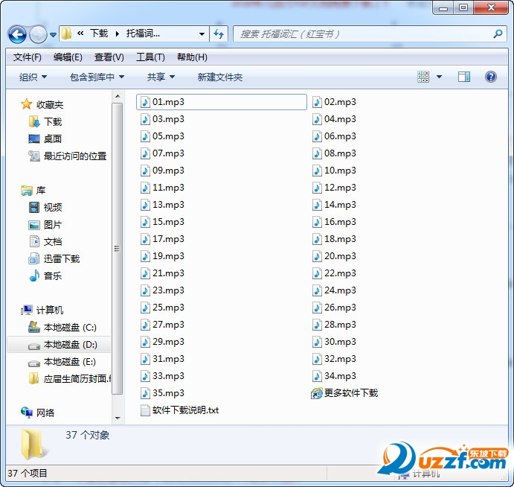Screen dimensions: 514x487
Task: Select file 10.mp3
Action: (334, 171)
